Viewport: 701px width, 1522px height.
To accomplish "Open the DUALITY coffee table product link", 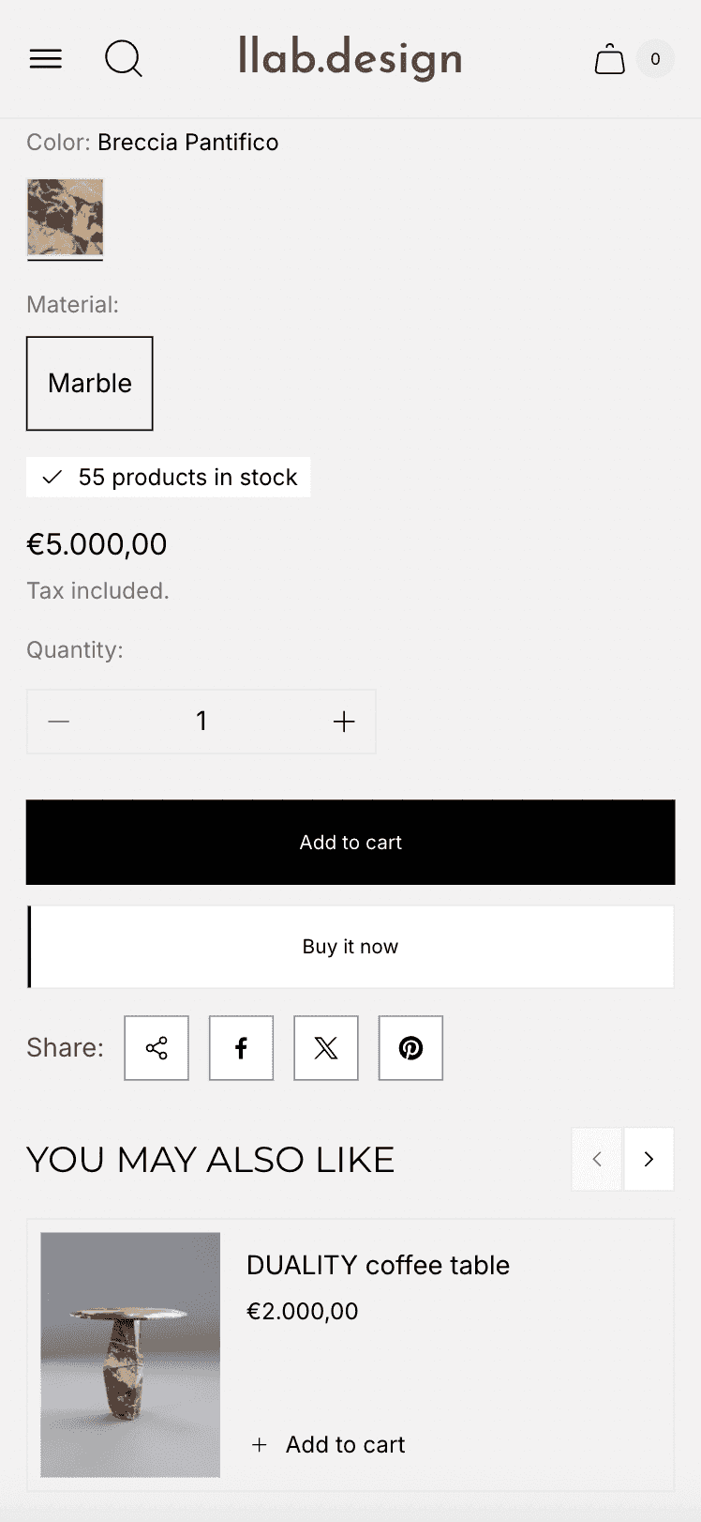I will pos(378,1266).
